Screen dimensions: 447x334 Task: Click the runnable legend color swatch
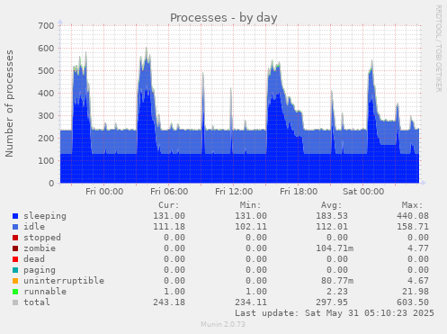[x=15, y=292]
